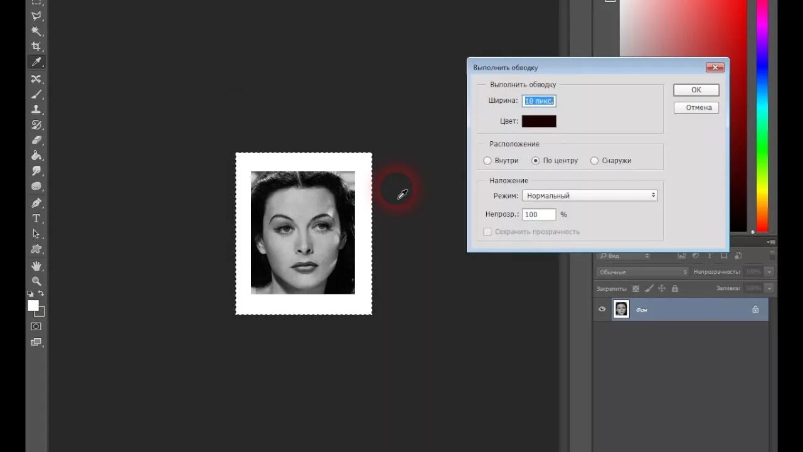
Task: Select the Clone Stamp tool
Action: point(36,109)
